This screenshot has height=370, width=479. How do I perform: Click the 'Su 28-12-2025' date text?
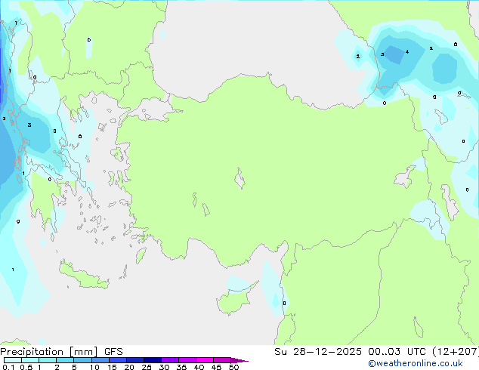[x=318, y=352]
